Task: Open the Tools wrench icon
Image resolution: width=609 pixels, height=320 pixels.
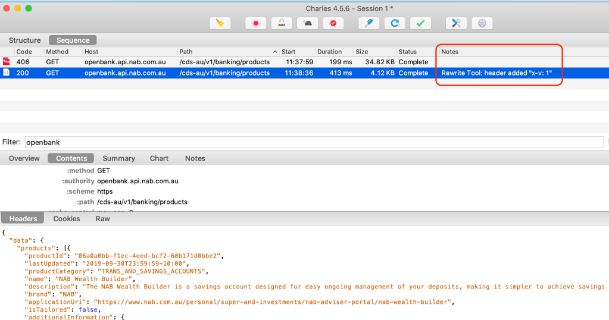Action: (456, 23)
